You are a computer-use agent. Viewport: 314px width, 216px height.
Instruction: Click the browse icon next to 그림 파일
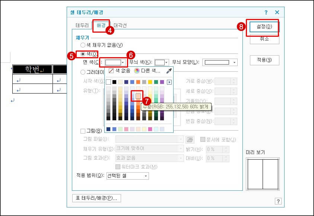click(x=190, y=140)
